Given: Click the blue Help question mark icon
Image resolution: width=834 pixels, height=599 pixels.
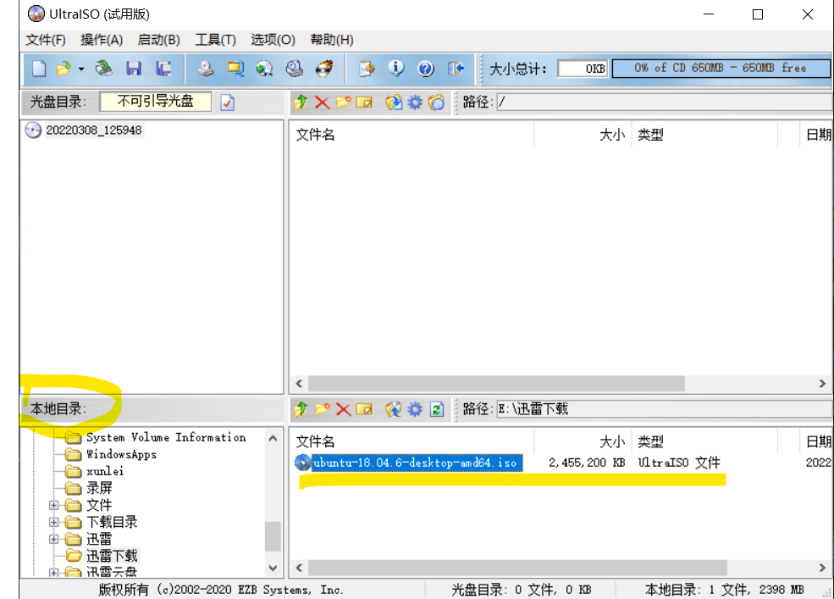Looking at the screenshot, I should (x=426, y=69).
